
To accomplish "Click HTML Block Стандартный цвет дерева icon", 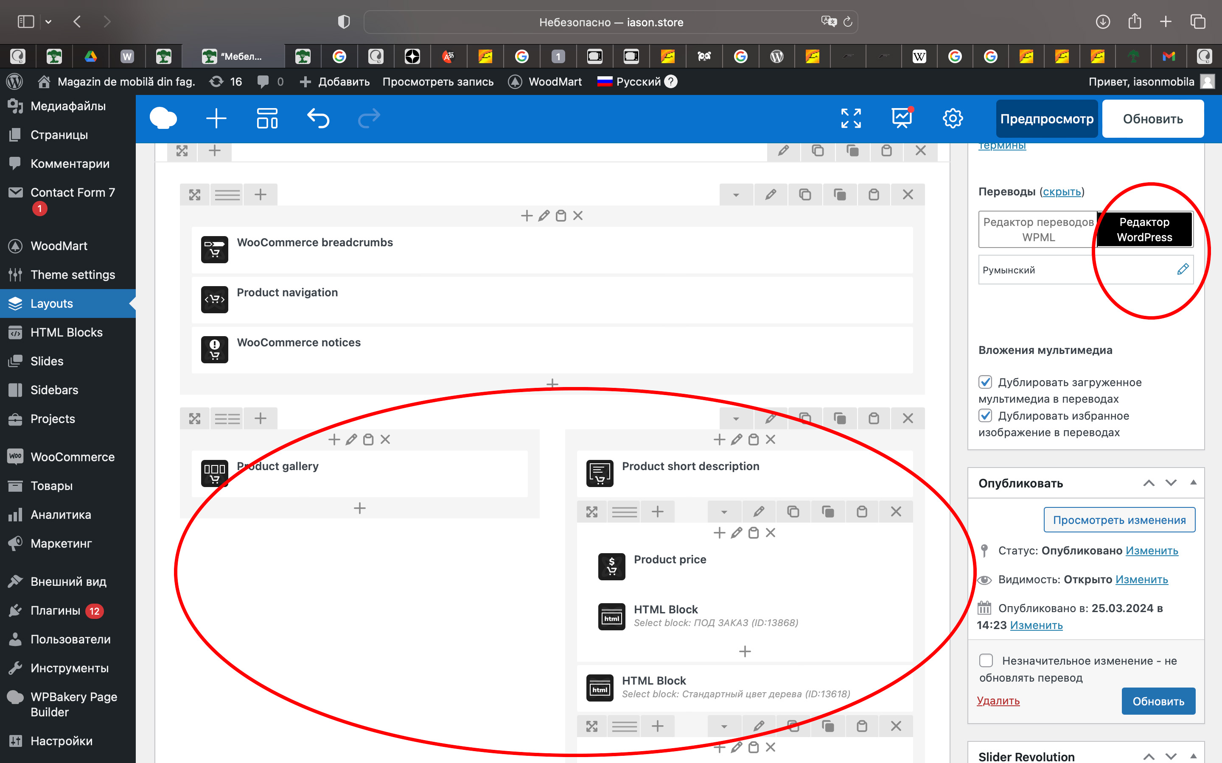I will tap(600, 688).
